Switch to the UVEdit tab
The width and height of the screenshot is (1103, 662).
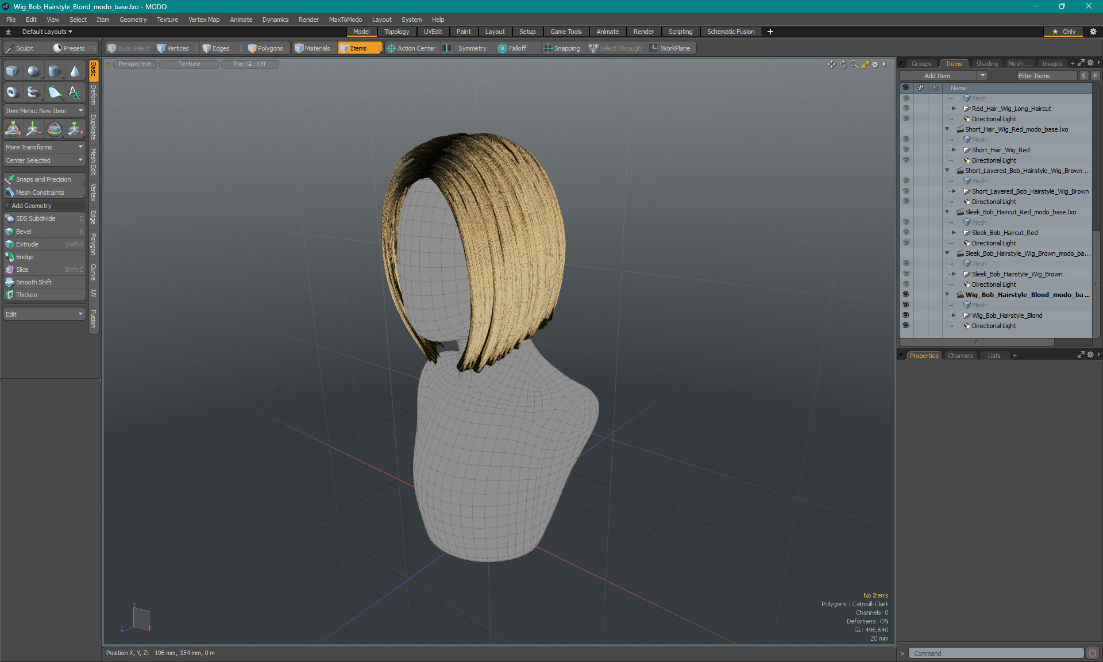[x=433, y=32]
